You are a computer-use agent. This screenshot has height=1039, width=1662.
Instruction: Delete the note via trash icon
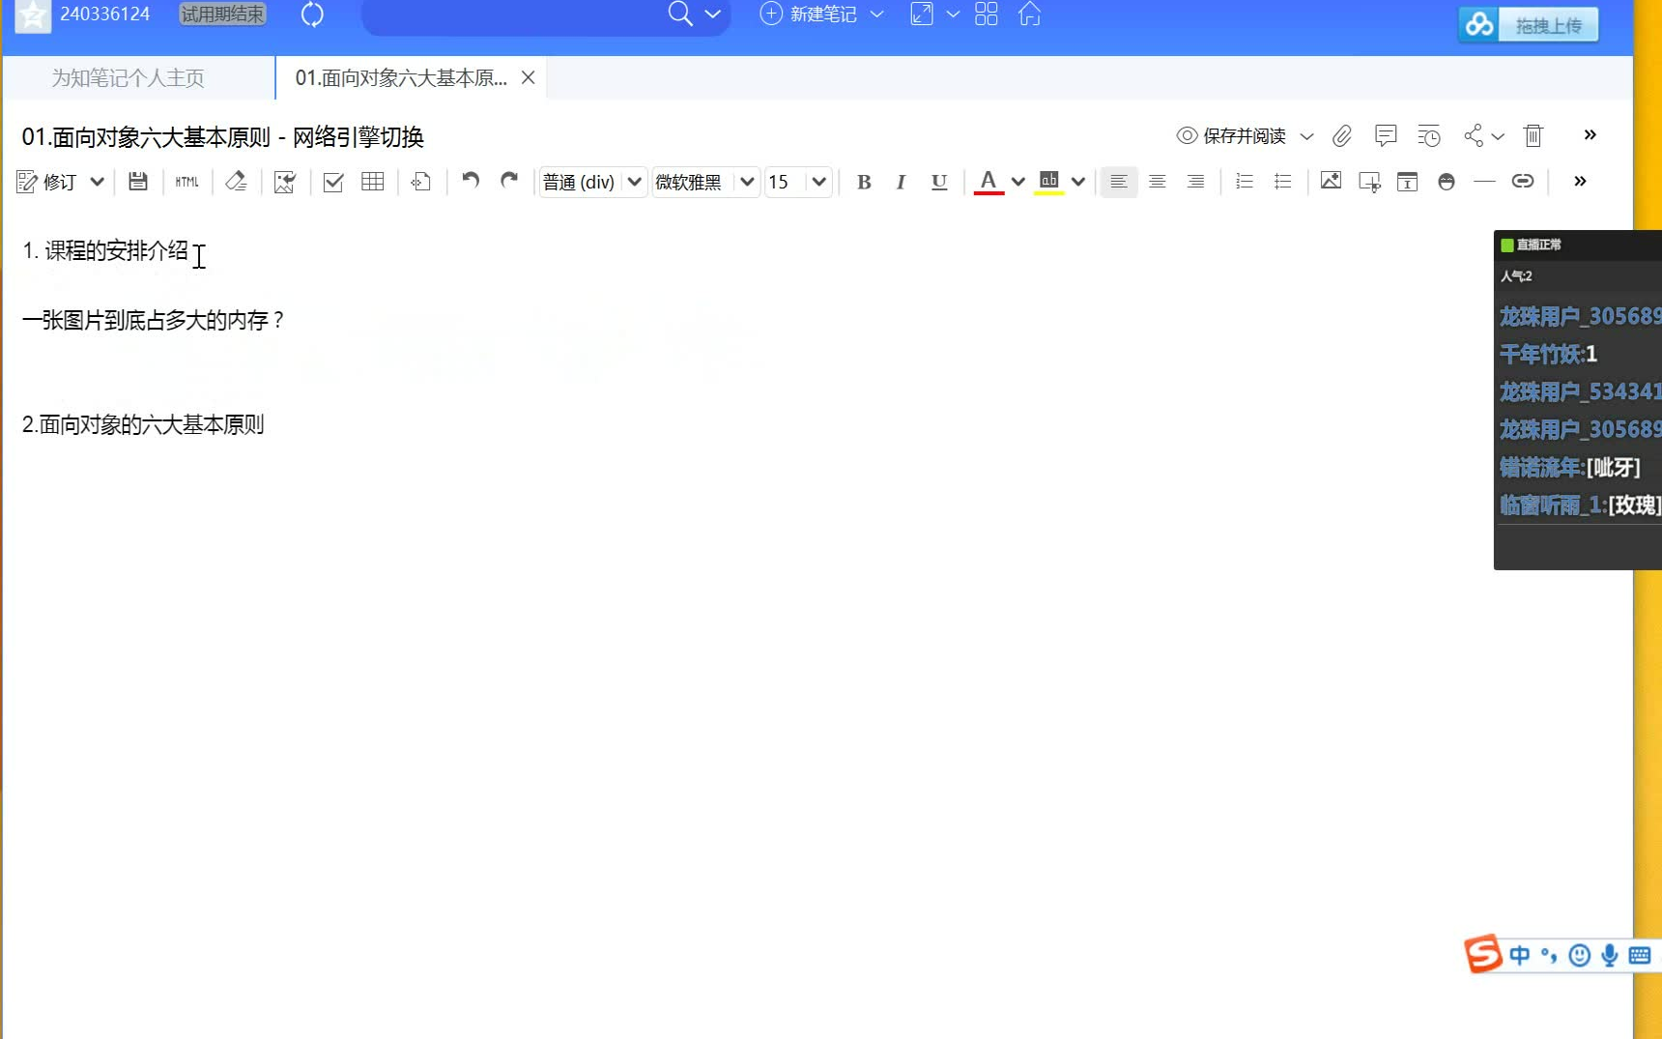tap(1533, 136)
